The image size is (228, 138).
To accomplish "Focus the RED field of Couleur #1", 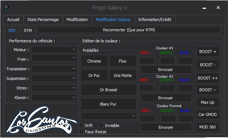I will (147, 61).
